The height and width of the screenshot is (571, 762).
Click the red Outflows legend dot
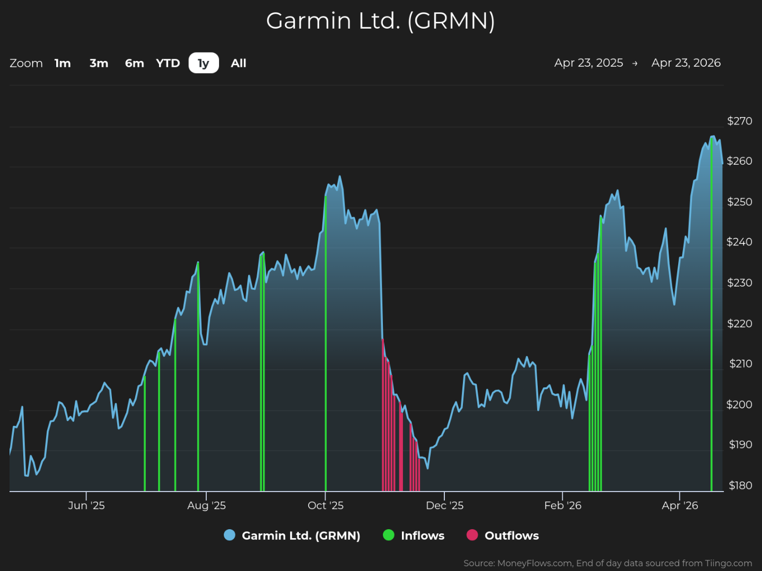pyautogui.click(x=472, y=536)
